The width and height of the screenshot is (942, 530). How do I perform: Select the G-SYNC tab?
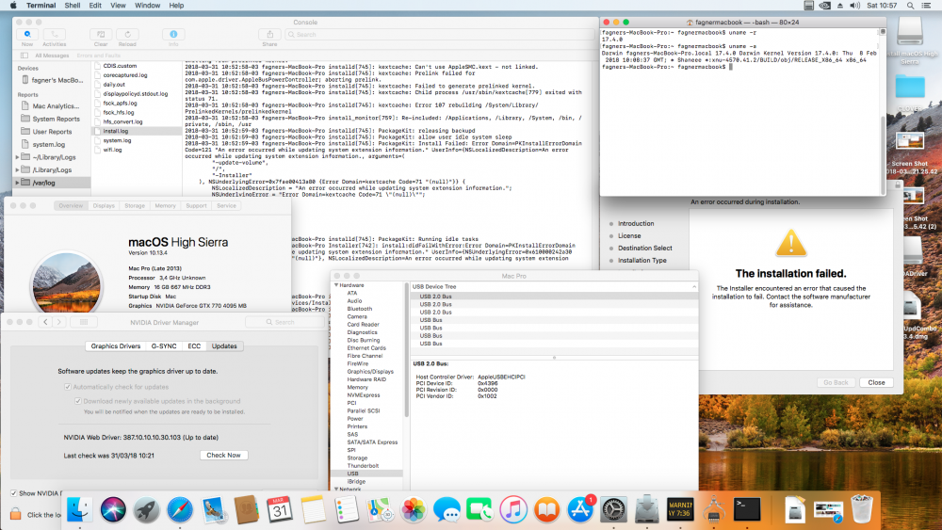(x=164, y=346)
